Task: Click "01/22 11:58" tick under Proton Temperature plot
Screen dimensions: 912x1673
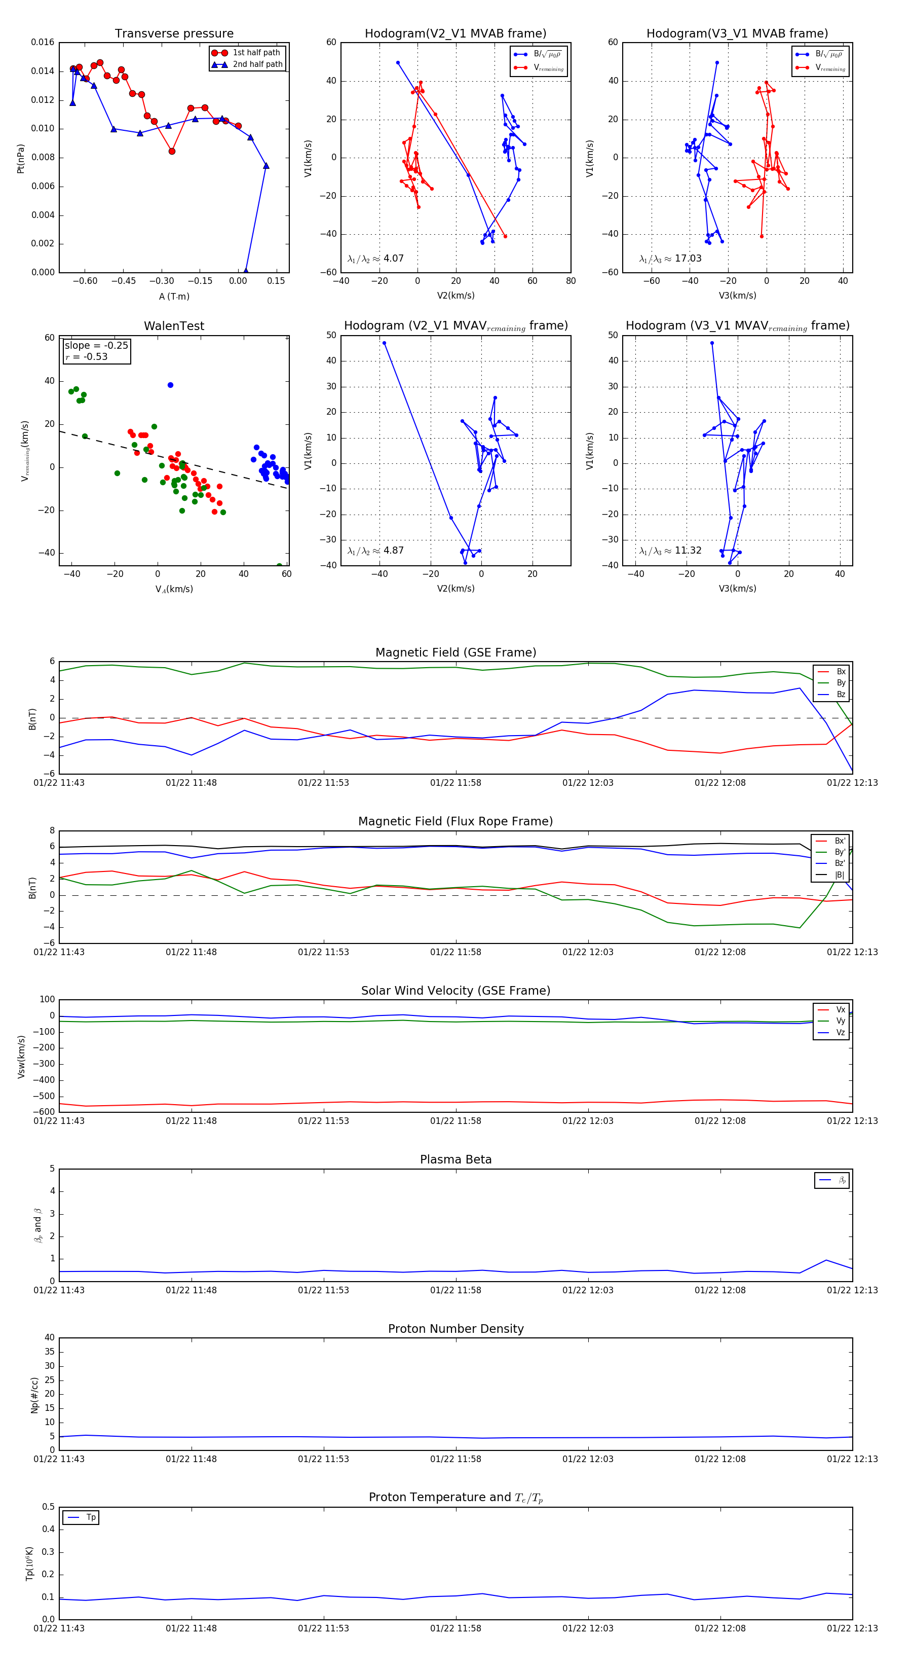Action: (x=455, y=1628)
